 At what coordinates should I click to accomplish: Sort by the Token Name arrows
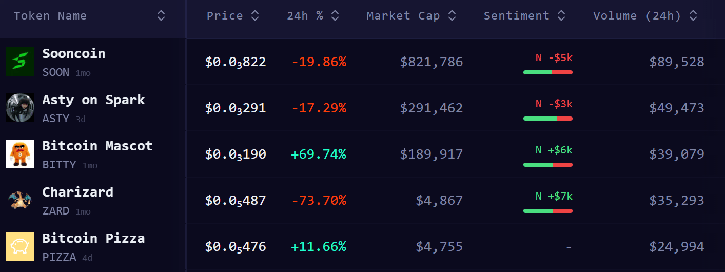[x=161, y=16]
